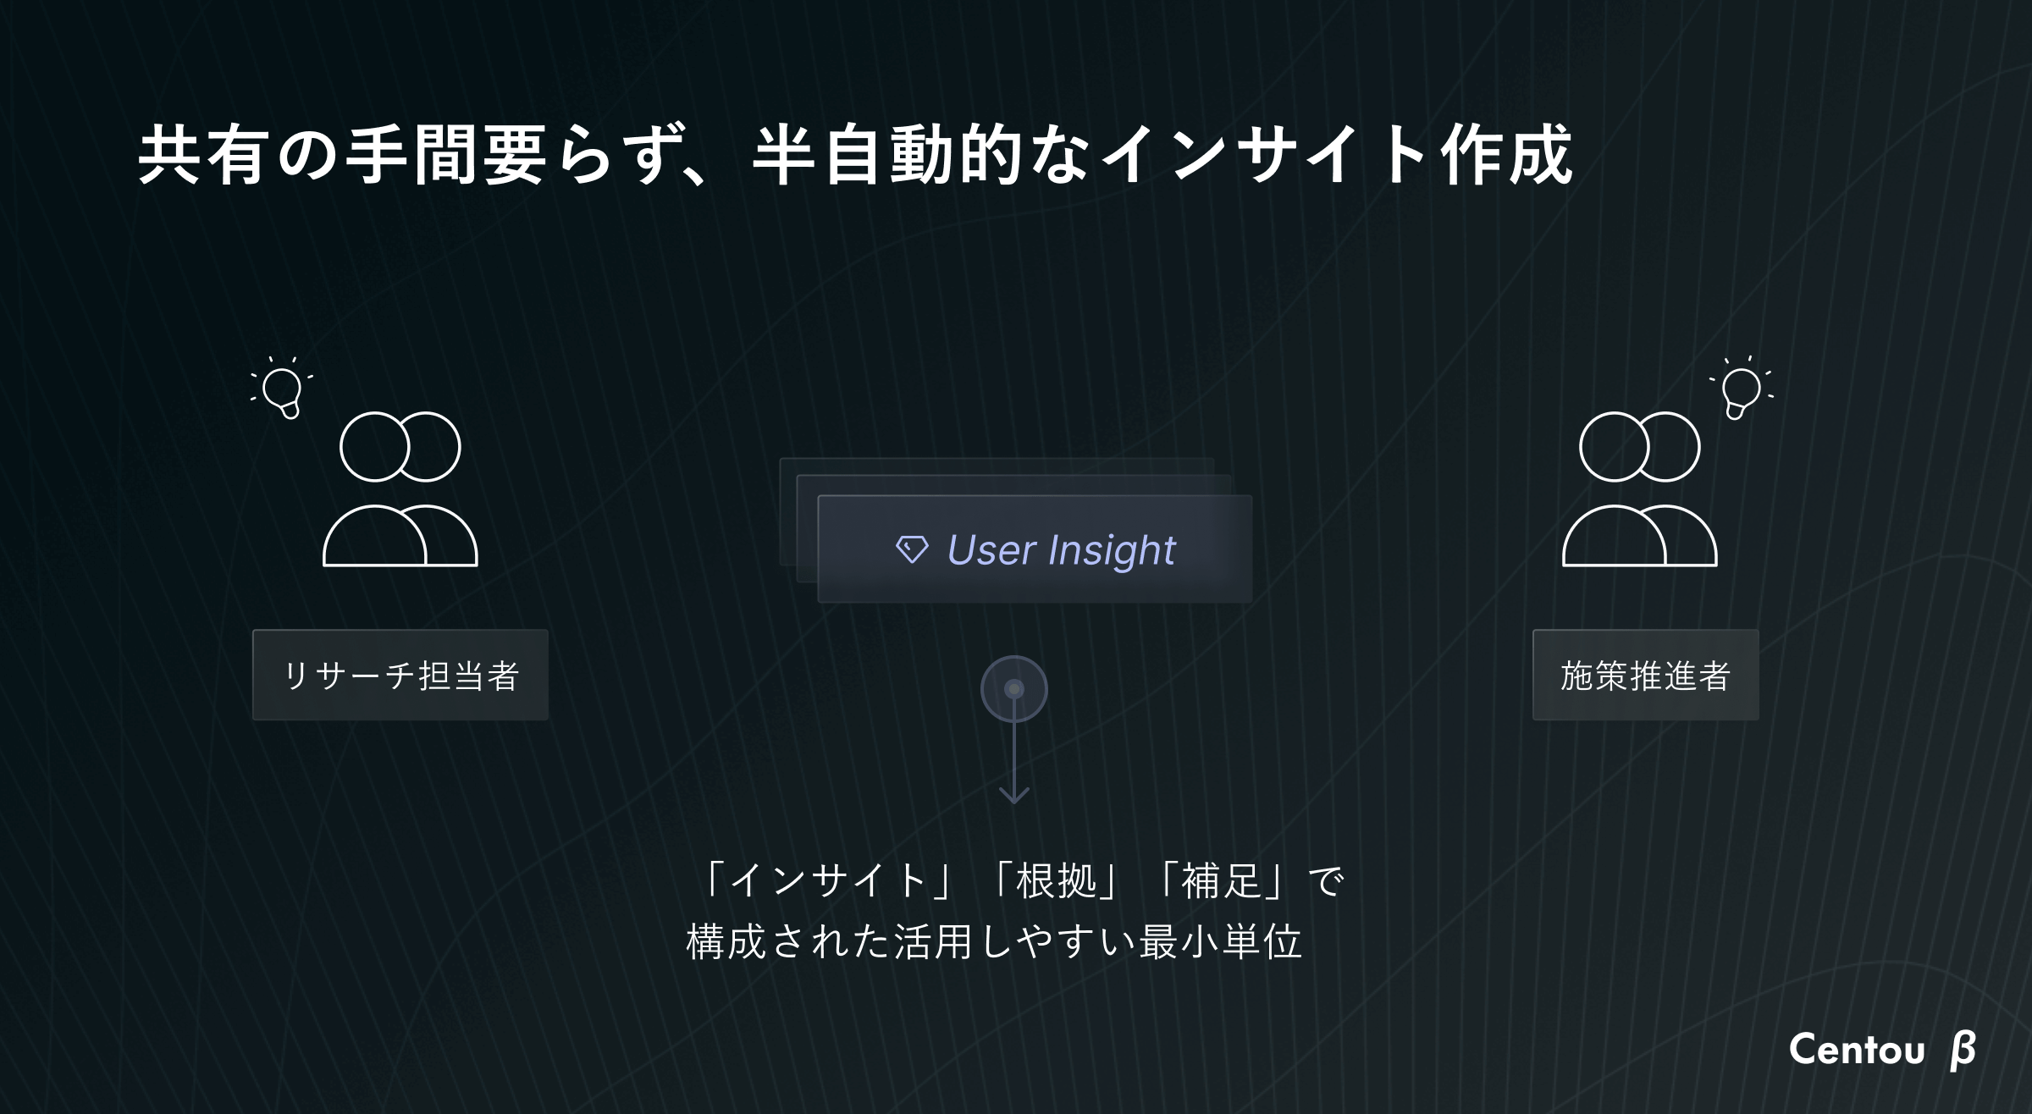Click the lightbulb icon above the 施策推進者 figure
Screen dimensions: 2032x1114
[1741, 390]
